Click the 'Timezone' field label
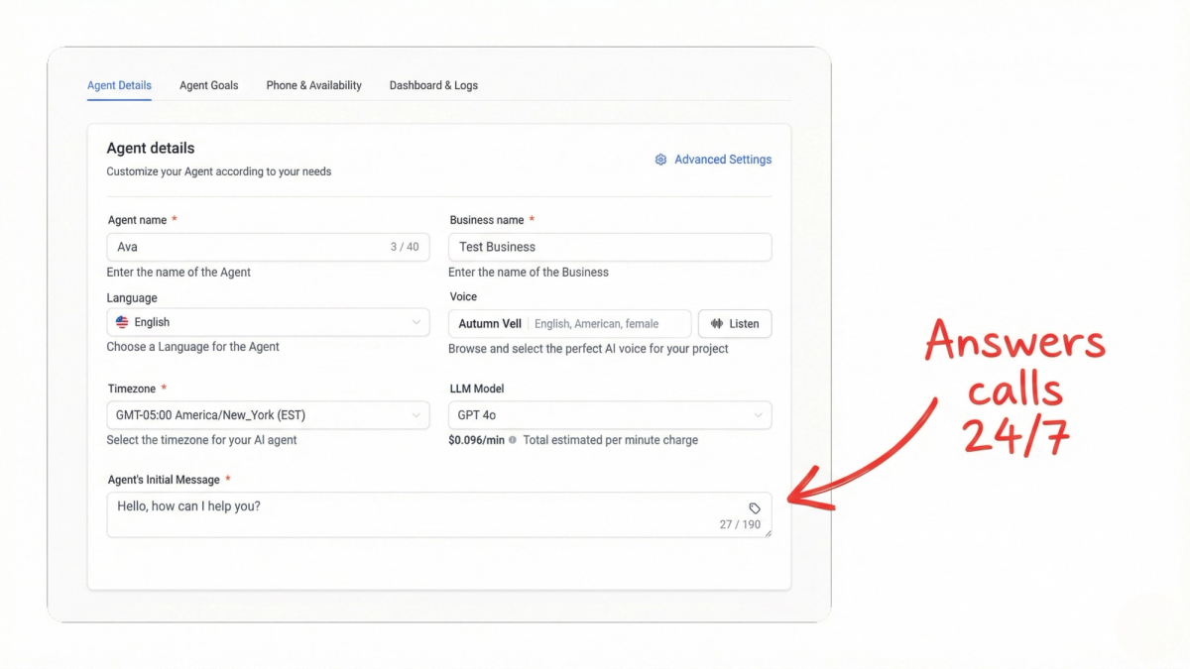Image resolution: width=1190 pixels, height=669 pixels. [132, 390]
